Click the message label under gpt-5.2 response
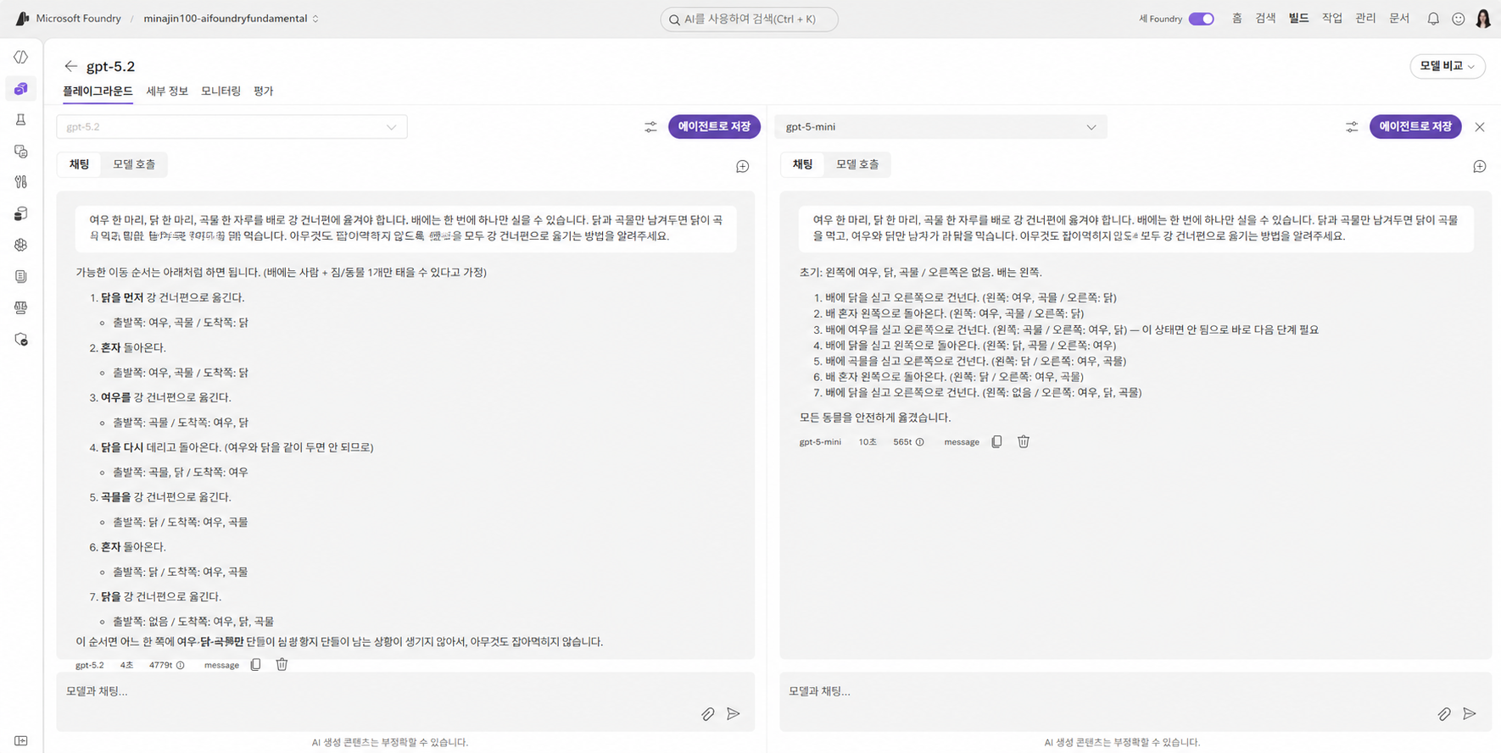Viewport: 1501px width, 753px height. pos(221,666)
